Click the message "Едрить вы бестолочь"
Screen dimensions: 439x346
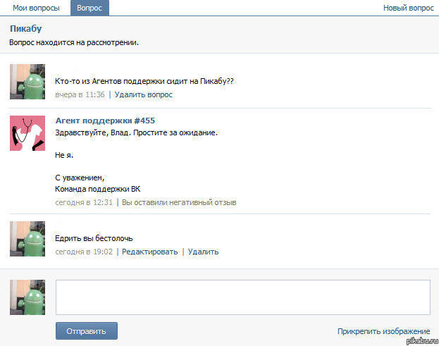click(x=94, y=238)
